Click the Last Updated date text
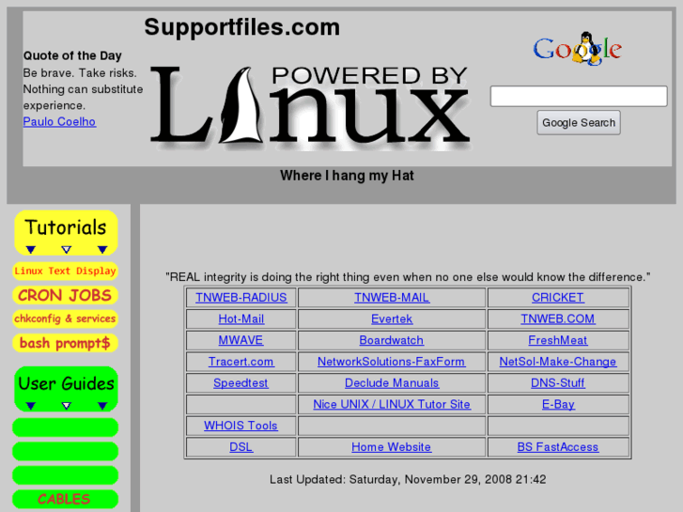The width and height of the screenshot is (683, 512). 408,479
